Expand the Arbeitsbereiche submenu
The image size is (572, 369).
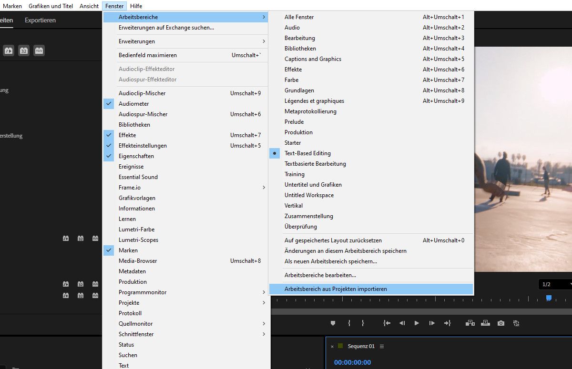click(x=186, y=17)
